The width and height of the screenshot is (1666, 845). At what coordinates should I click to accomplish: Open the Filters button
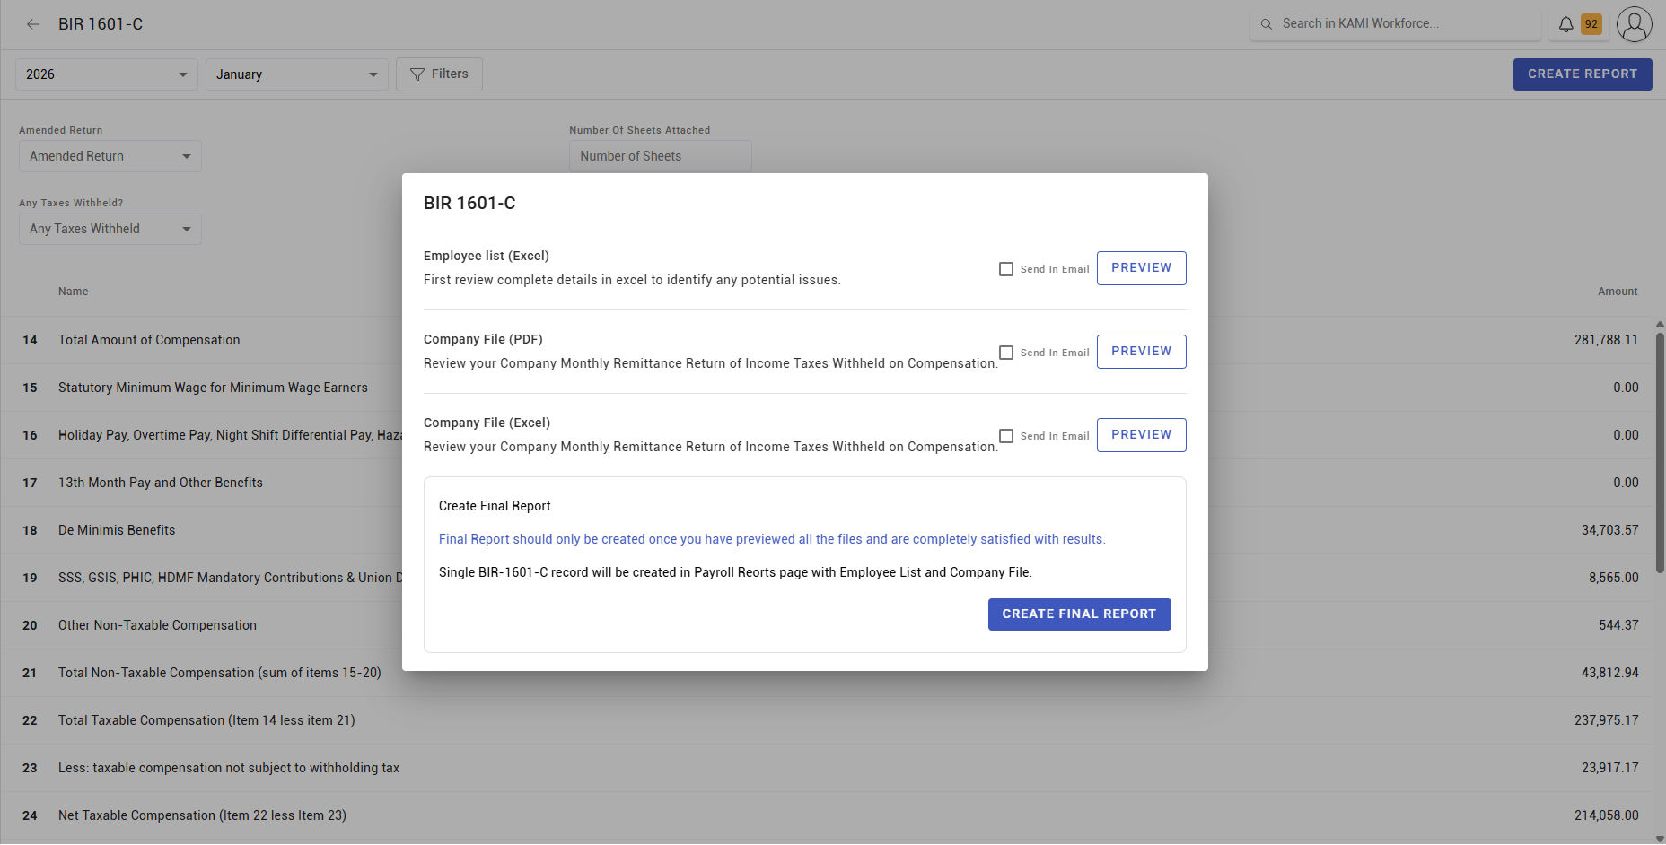coord(439,74)
